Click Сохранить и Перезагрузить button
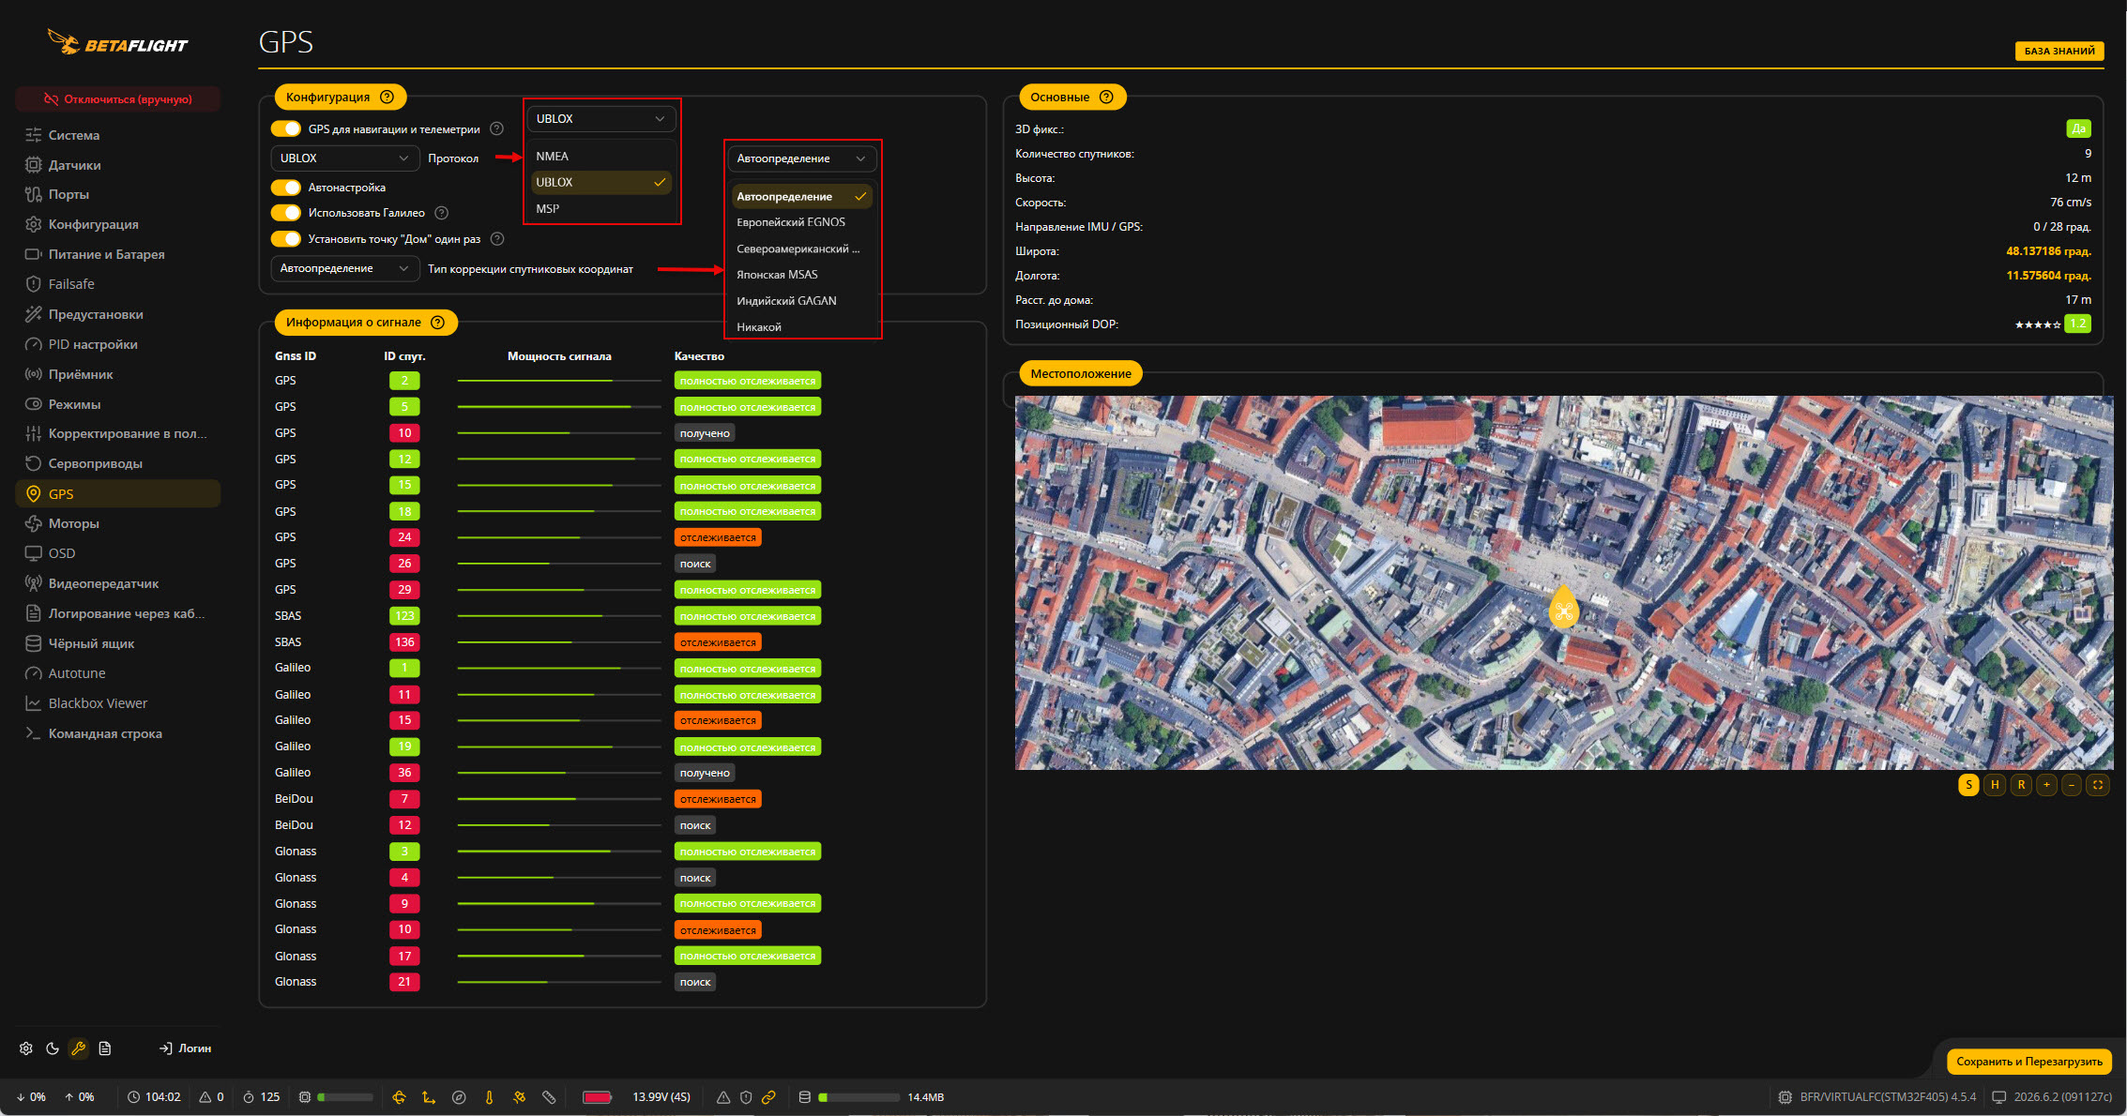This screenshot has width=2127, height=1116. [2029, 1062]
